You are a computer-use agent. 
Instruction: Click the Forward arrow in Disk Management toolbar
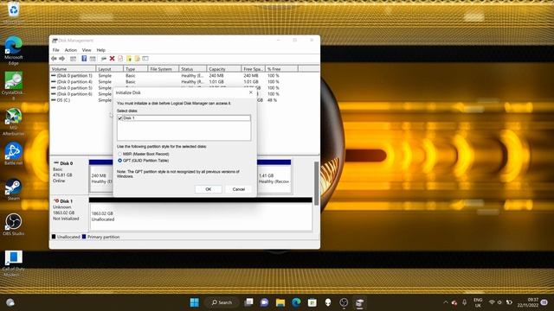pos(61,59)
